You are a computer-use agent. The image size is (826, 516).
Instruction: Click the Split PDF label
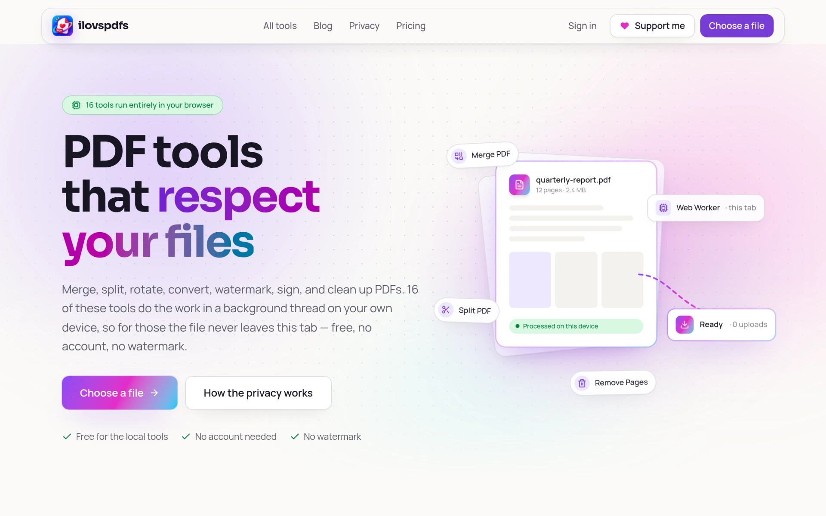pyautogui.click(x=475, y=310)
